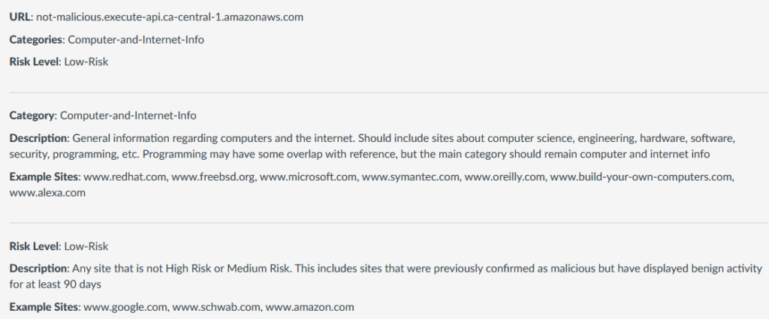Click the Category heading Computer-and-Internet-Info
Screen dimensions: 769x319
pyautogui.click(x=103, y=116)
